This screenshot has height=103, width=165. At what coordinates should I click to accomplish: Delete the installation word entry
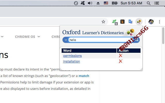121,61
